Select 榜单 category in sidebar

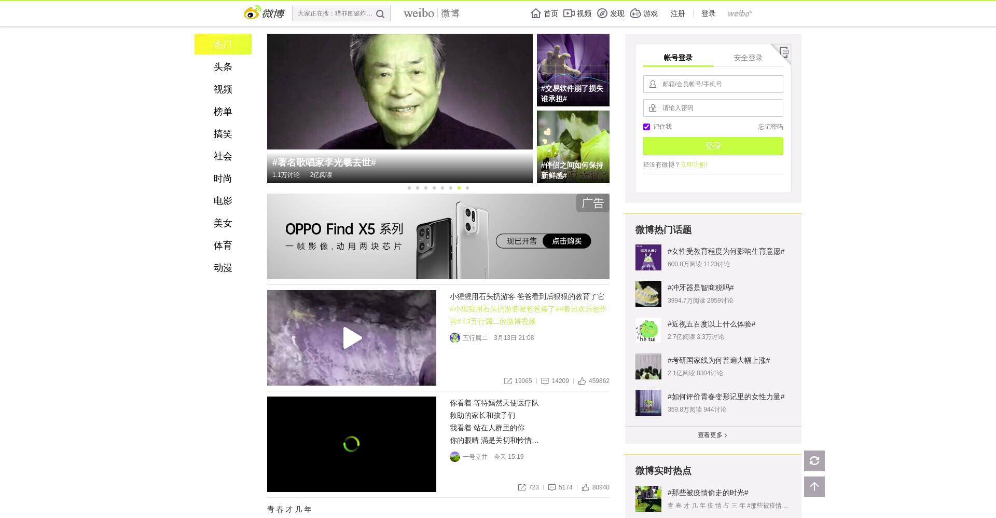pyautogui.click(x=223, y=112)
